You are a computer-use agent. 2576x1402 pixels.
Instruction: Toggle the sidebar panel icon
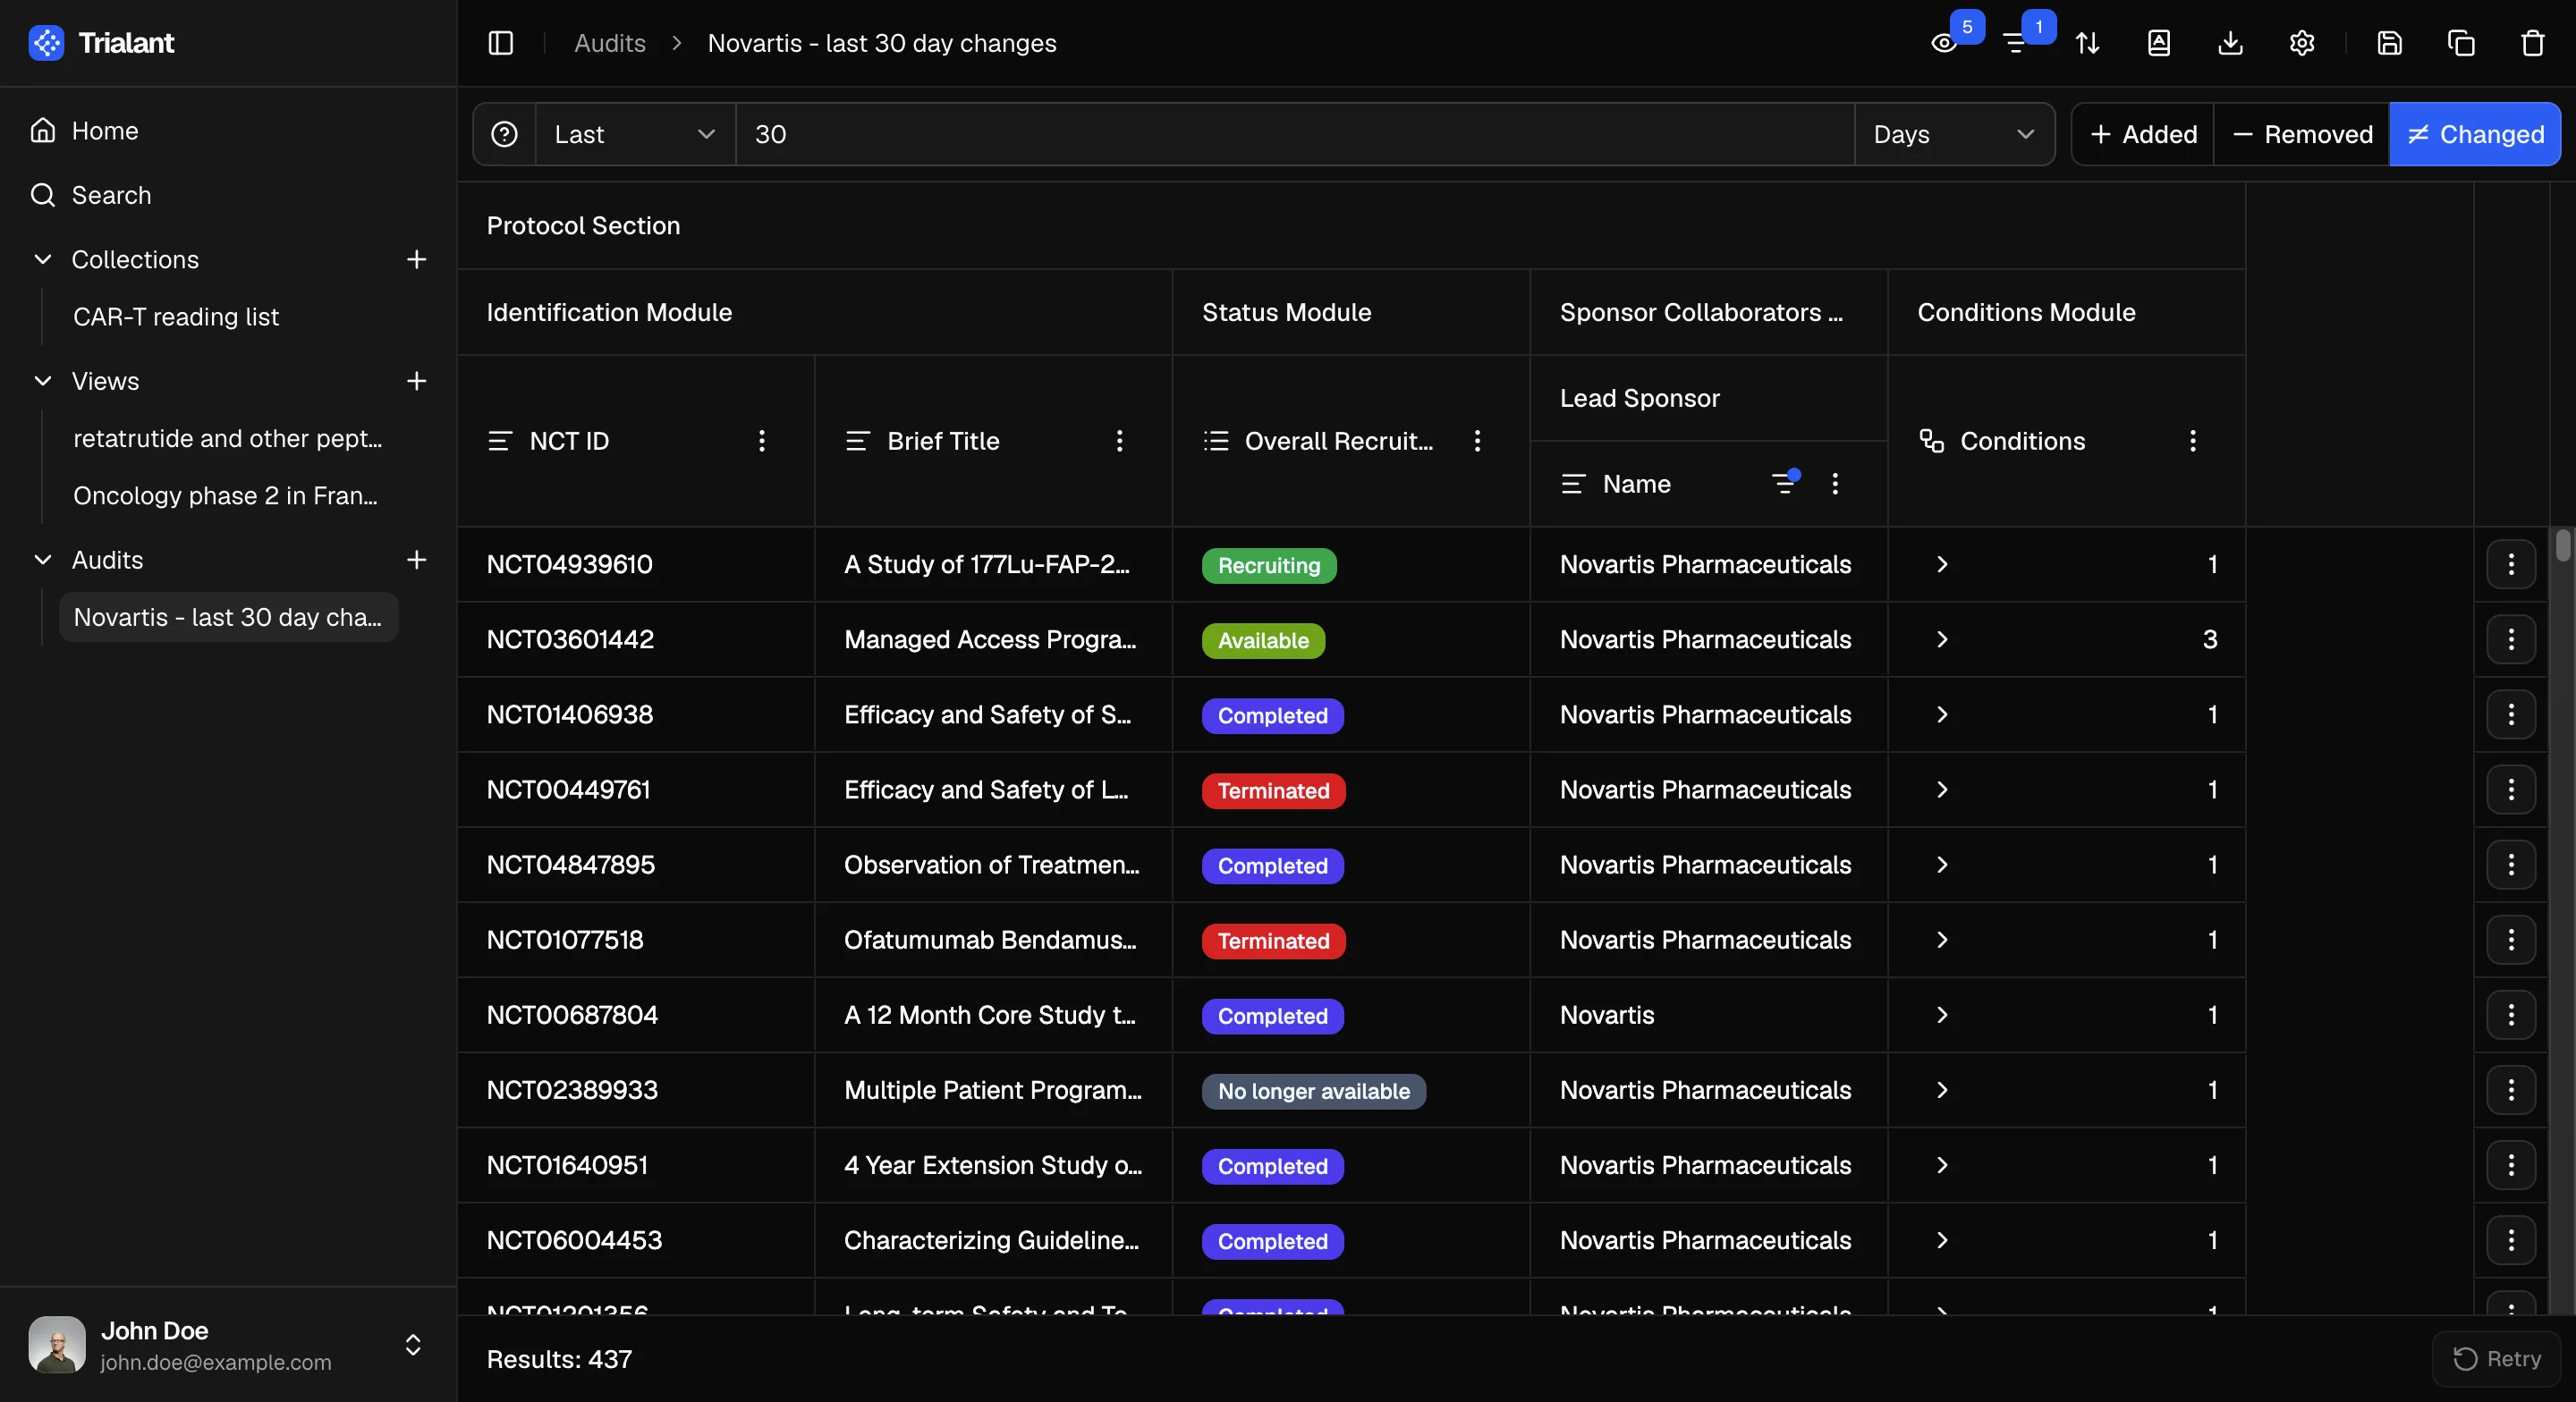[500, 43]
